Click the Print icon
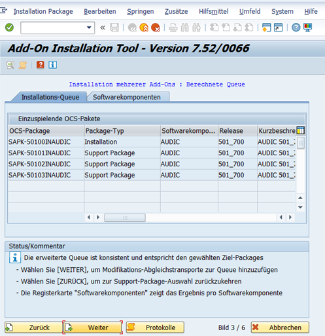325x336 pixels. pyautogui.click(x=173, y=28)
